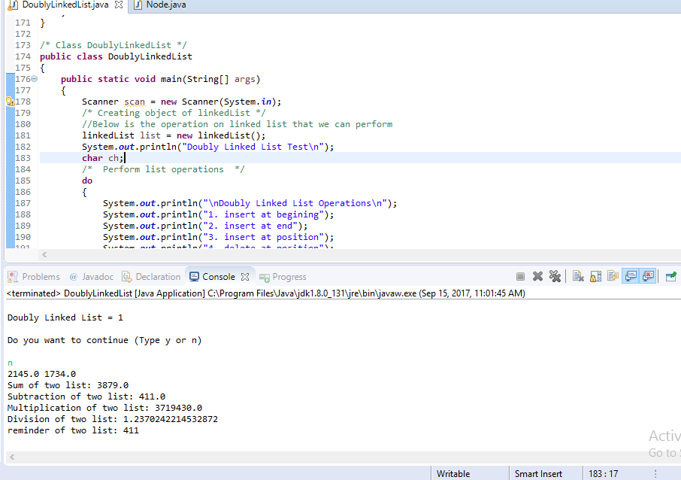Viewport: 681px width, 480px height.
Task: Click the '1. insert at begining' string
Action: click(x=264, y=214)
